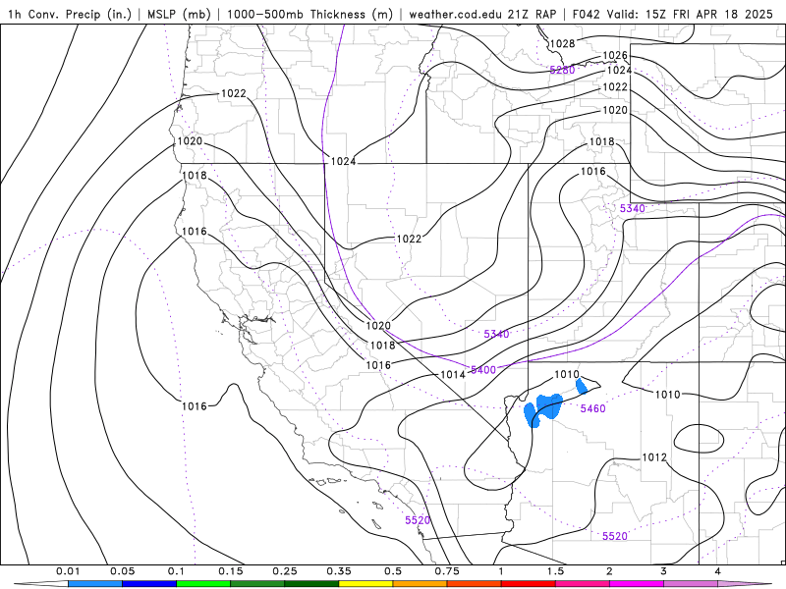Screen dimensions: 786x589
Task: Click the yellow 0.35–0.5 legend swatch
Action: click(x=365, y=584)
